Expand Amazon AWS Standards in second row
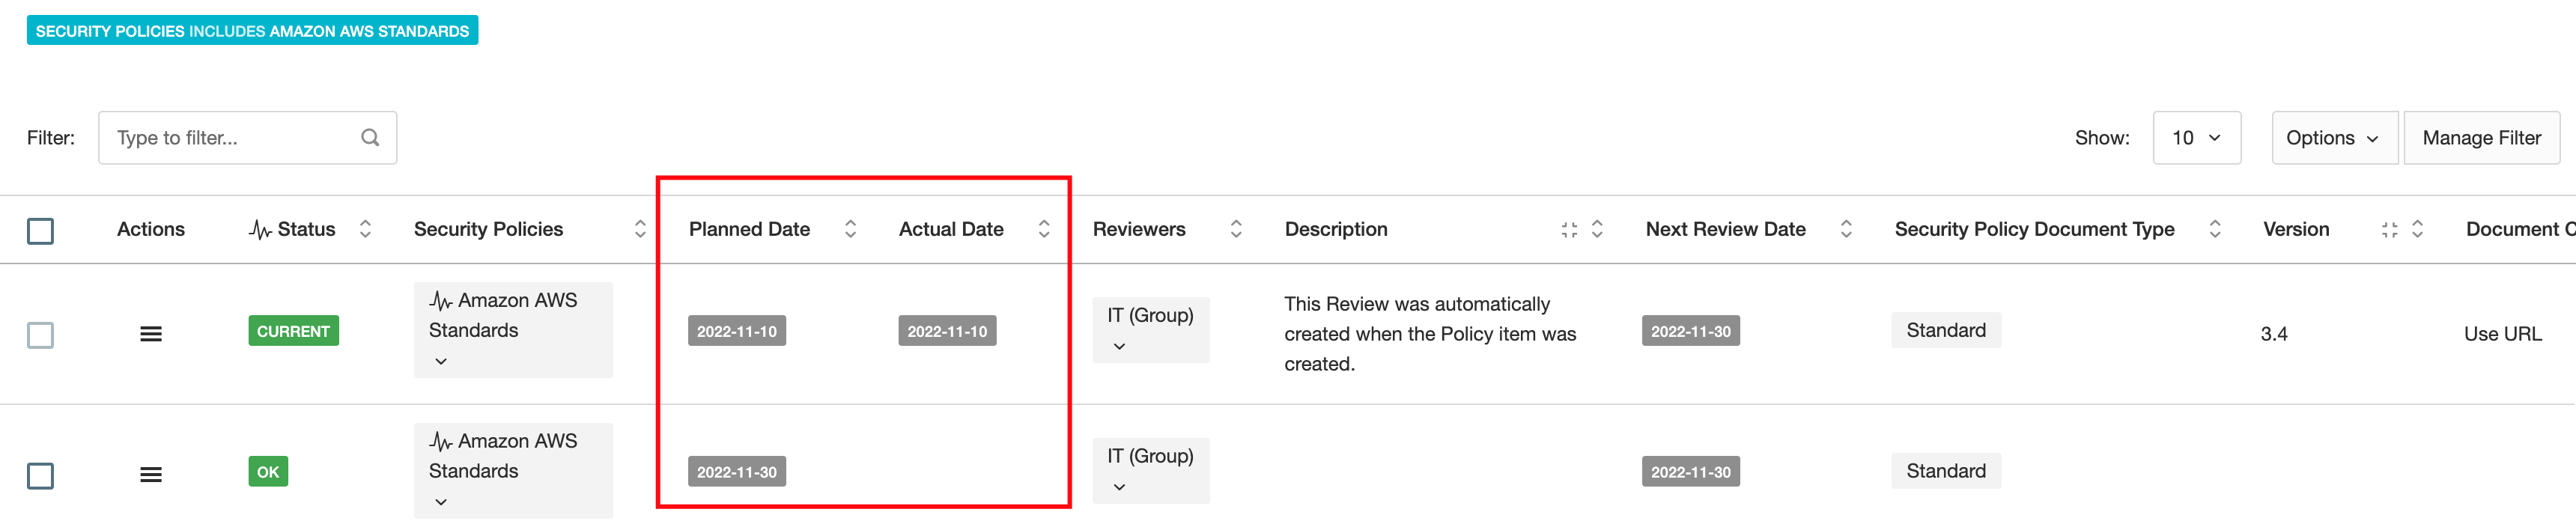 click(x=441, y=502)
